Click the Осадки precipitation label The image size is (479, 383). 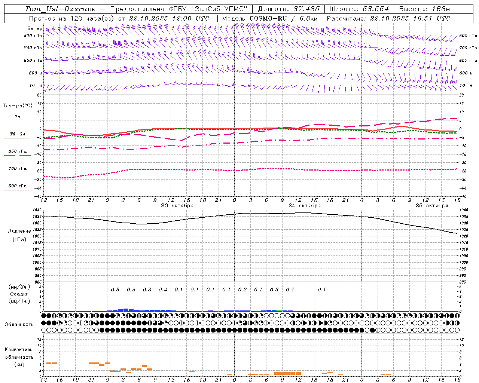(19, 294)
